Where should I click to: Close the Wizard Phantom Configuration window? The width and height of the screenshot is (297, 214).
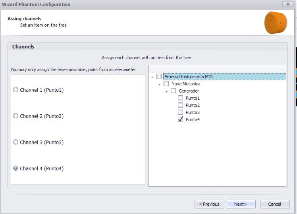288,4
